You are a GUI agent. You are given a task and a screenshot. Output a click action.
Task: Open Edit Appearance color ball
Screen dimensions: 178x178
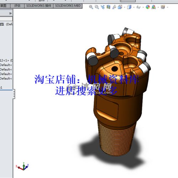pyautogui.click(x=148, y=7)
